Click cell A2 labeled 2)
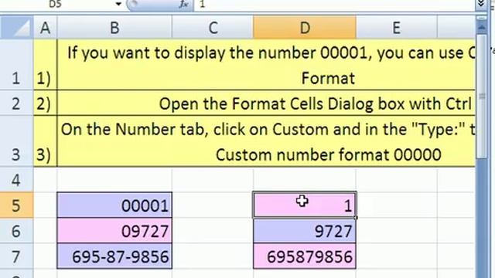This screenshot has width=495, height=278. tap(45, 103)
